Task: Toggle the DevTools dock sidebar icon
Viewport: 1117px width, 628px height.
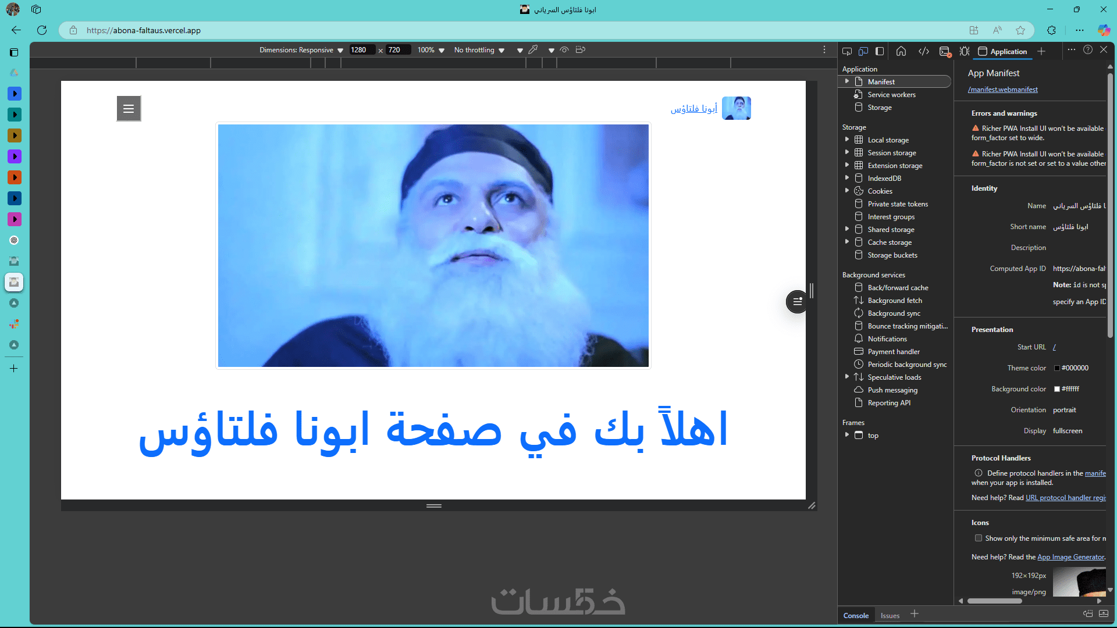Action: [x=880, y=51]
